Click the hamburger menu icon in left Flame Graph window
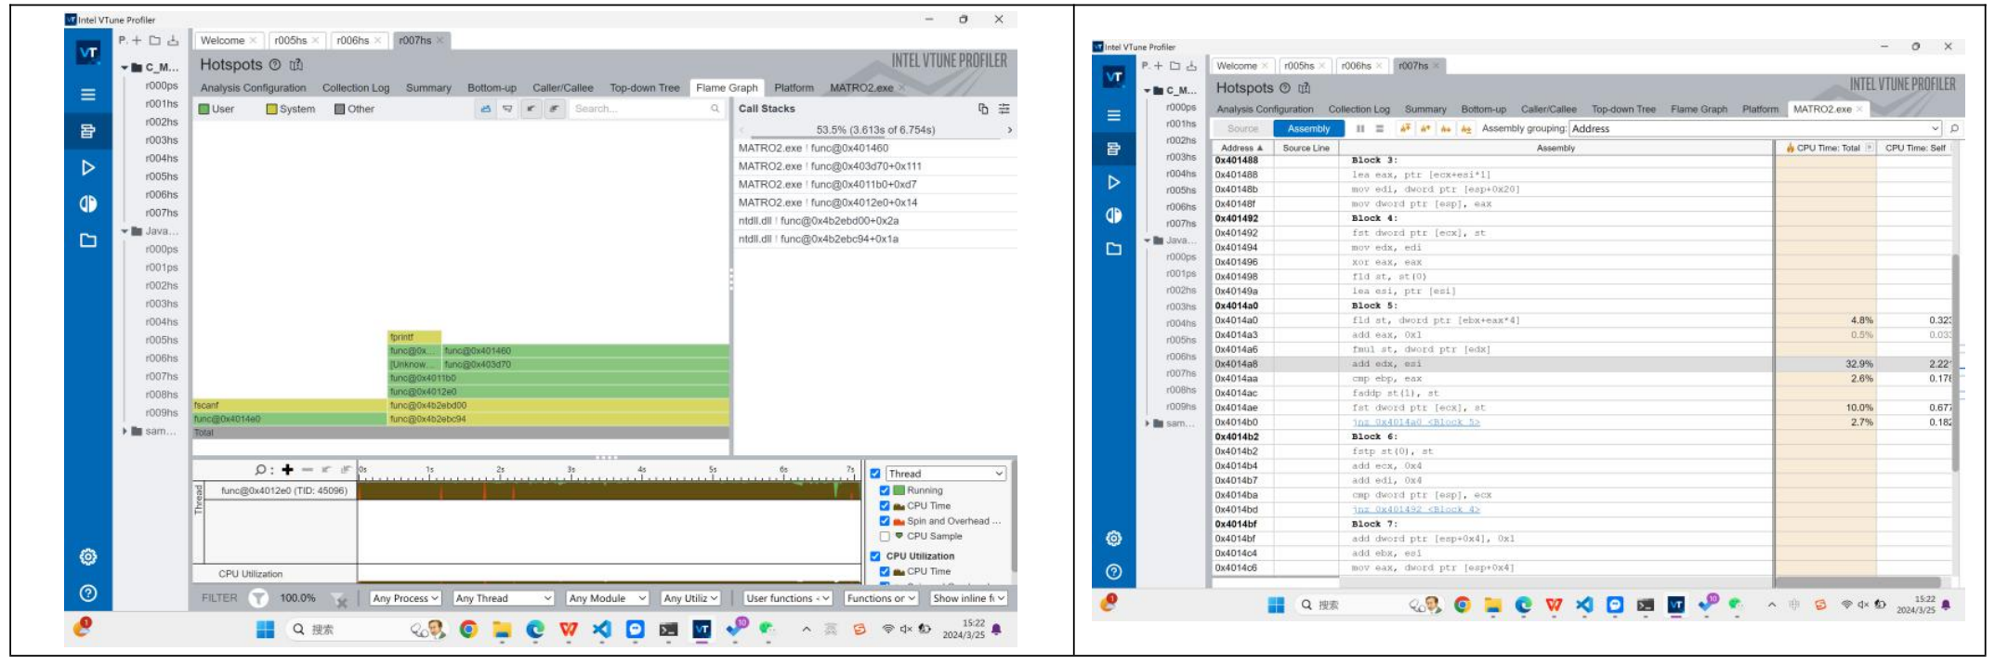Viewport: 1995px width, 664px height. click(x=88, y=94)
